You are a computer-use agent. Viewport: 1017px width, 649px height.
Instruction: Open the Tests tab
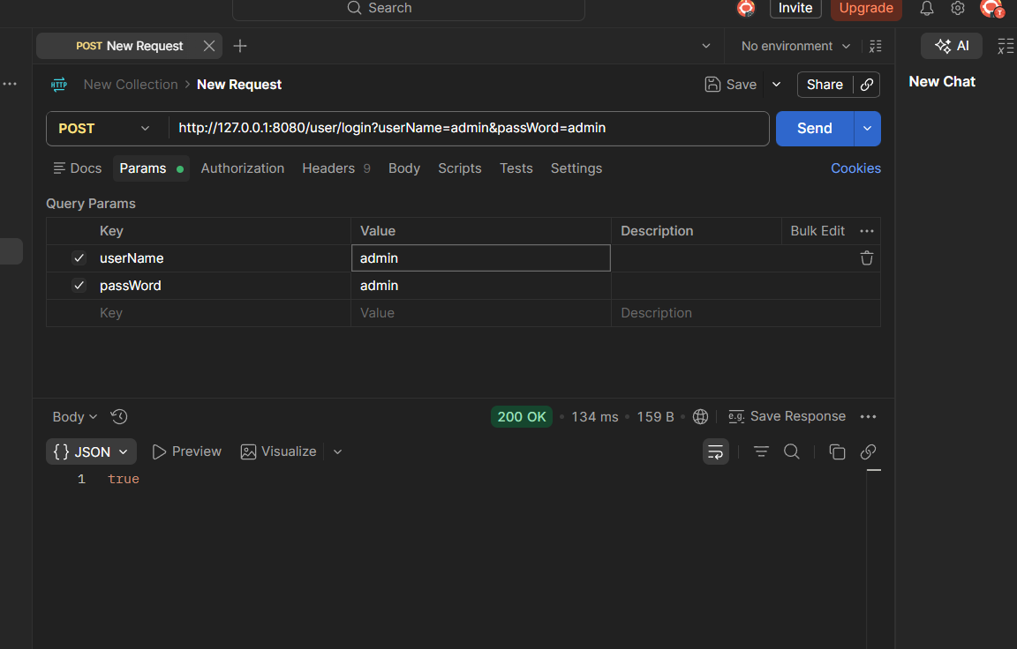tap(516, 168)
